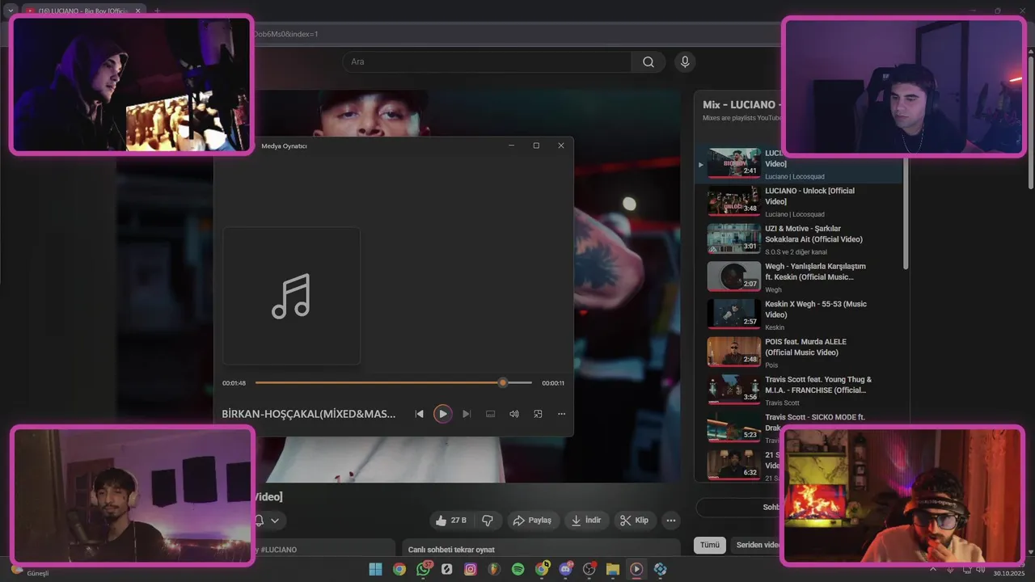Focus the YouTube Ara search field
This screenshot has height=582, width=1035.
(487, 62)
